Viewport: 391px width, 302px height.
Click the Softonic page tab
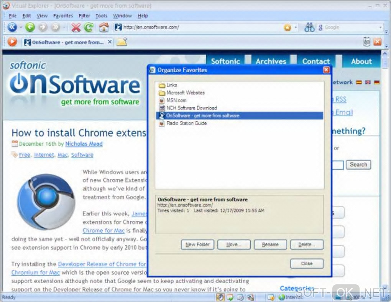[x=225, y=61]
